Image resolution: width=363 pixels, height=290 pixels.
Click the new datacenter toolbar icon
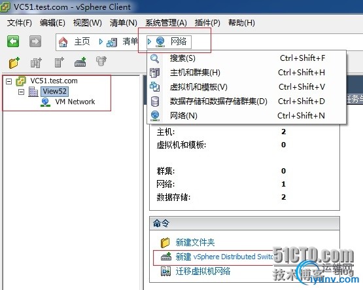pyautogui.click(x=36, y=62)
